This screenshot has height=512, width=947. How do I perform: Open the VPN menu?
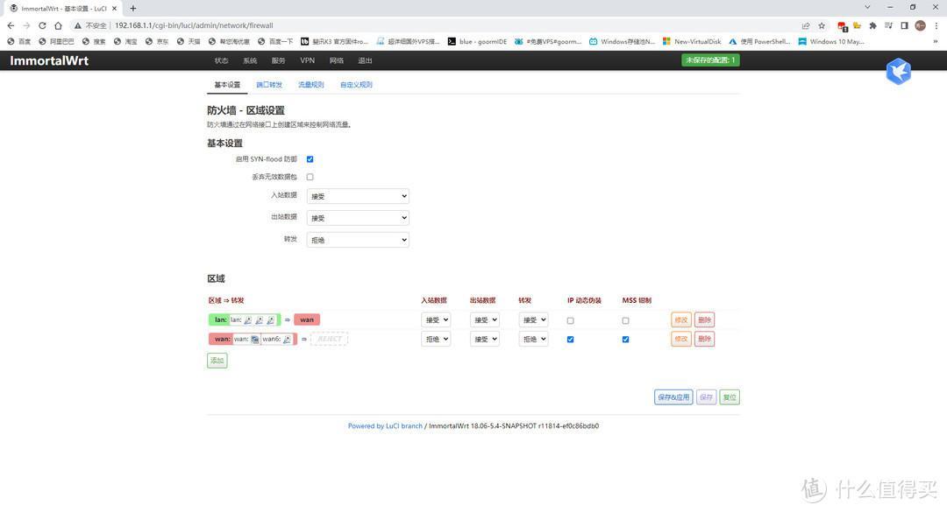(308, 60)
